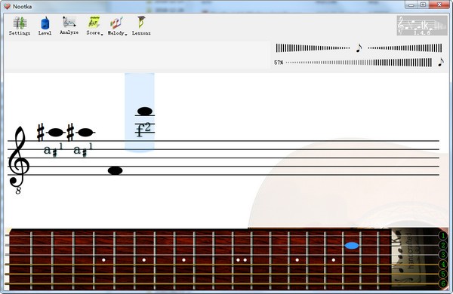Screen dimensions: 453x294
Task: Open the Level selector icon
Action: 45,26
